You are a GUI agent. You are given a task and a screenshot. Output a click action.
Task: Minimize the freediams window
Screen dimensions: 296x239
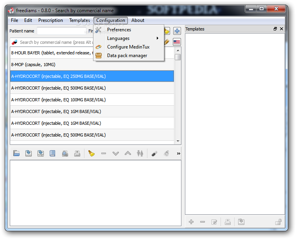(251, 9)
